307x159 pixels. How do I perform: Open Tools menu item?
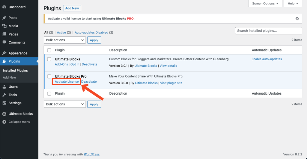click(13, 95)
